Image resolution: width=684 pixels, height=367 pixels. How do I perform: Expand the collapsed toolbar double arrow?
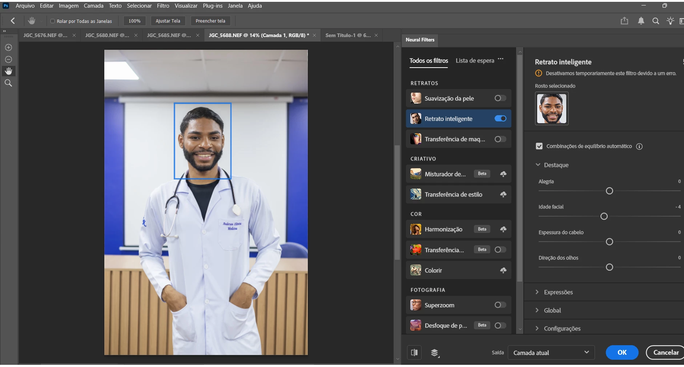4,31
